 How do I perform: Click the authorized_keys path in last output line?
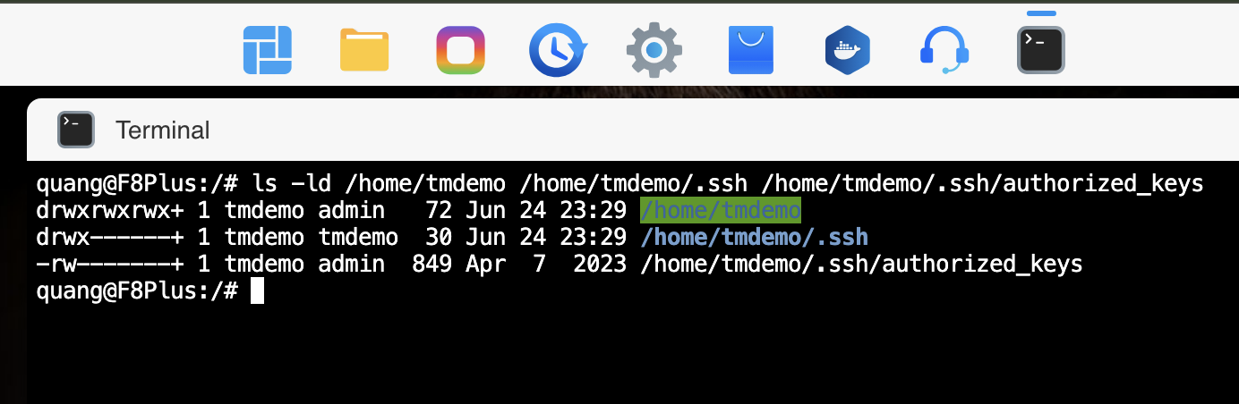tap(861, 264)
